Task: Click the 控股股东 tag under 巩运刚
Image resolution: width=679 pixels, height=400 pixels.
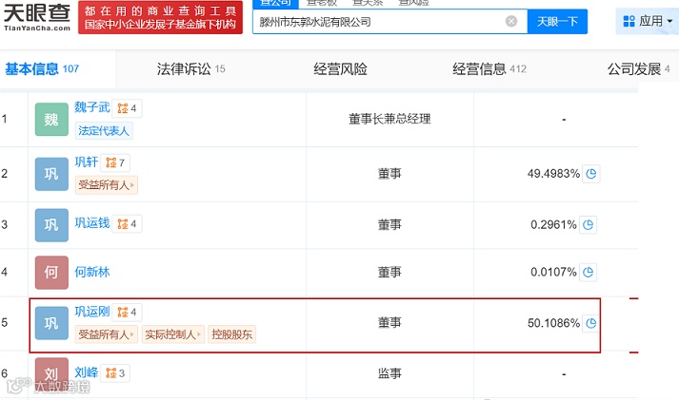Action: coord(232,334)
